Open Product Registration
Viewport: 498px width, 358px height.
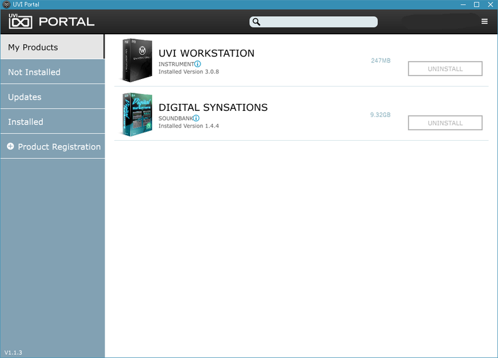(52, 146)
